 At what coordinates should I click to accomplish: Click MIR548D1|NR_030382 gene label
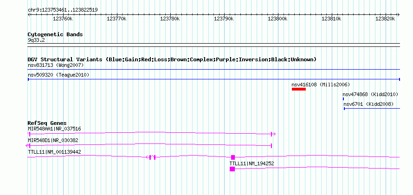tap(53, 141)
